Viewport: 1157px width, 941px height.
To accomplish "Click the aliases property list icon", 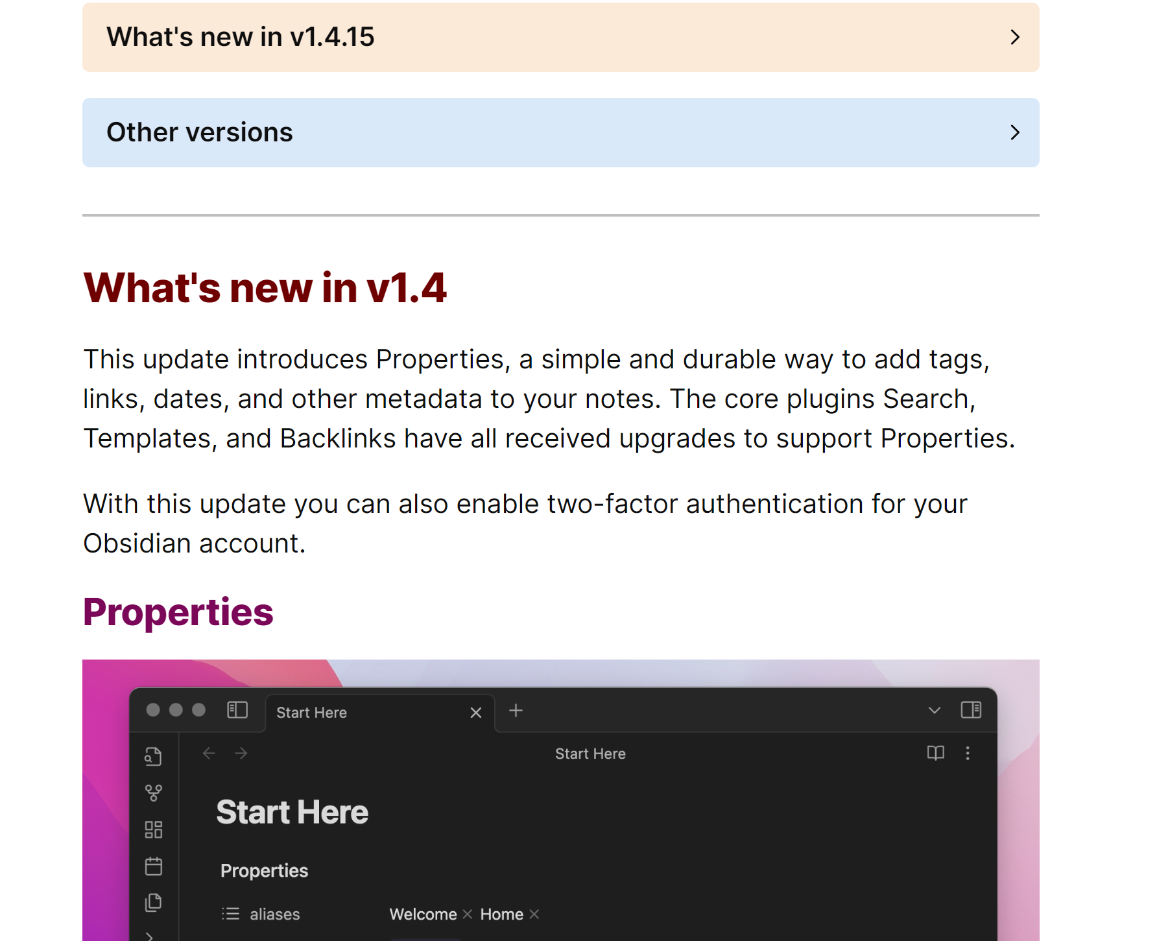I will point(230,914).
